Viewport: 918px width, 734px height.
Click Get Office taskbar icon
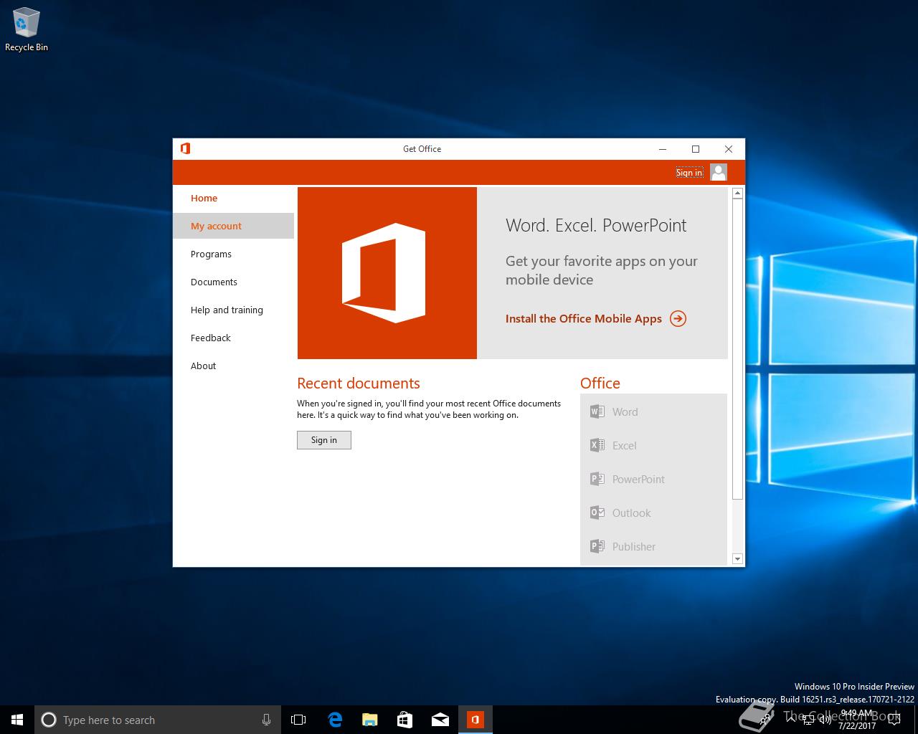[x=475, y=720]
